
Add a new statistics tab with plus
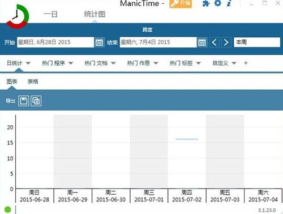tap(246, 63)
